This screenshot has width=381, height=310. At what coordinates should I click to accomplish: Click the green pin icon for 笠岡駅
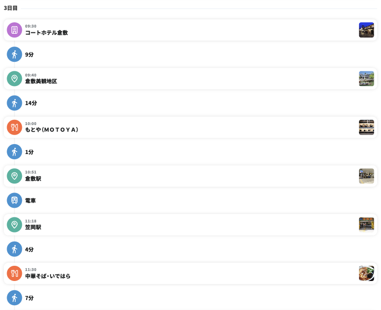pyautogui.click(x=14, y=224)
